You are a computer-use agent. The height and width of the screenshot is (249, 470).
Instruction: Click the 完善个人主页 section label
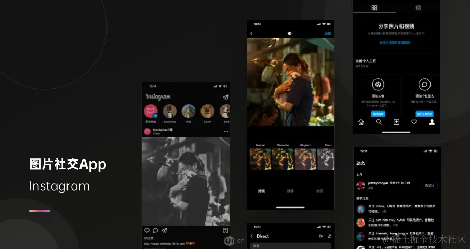point(366,61)
